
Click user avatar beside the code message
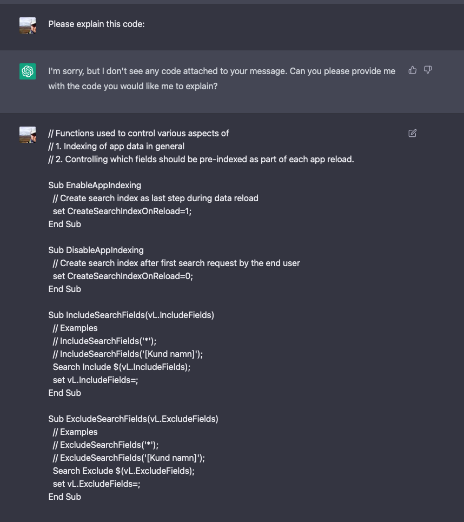[x=28, y=134]
